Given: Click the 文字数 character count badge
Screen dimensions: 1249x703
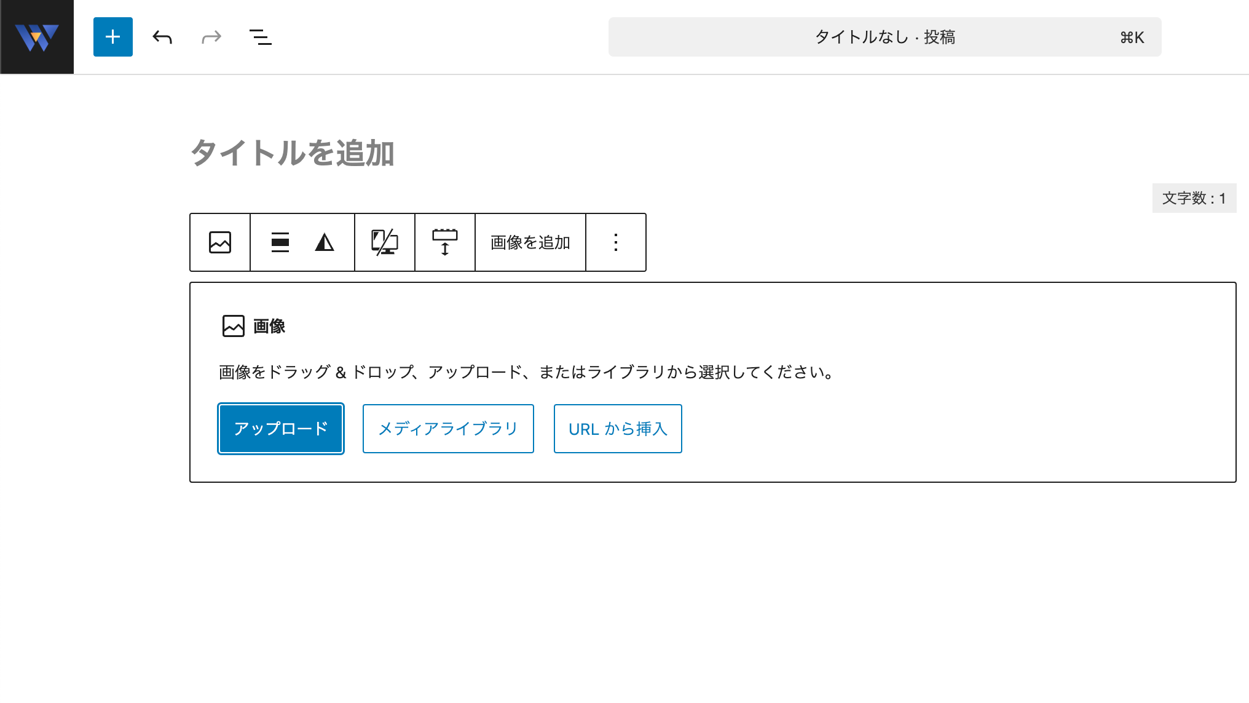Looking at the screenshot, I should [x=1193, y=198].
